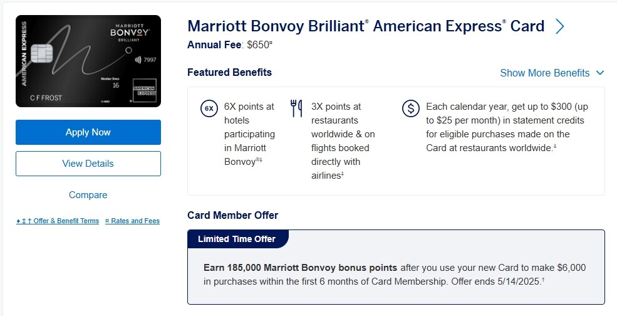Viewport: 617px width, 316px height.
Task: Click the footnote symbol after $650 annual fee
Action: pyautogui.click(x=271, y=42)
